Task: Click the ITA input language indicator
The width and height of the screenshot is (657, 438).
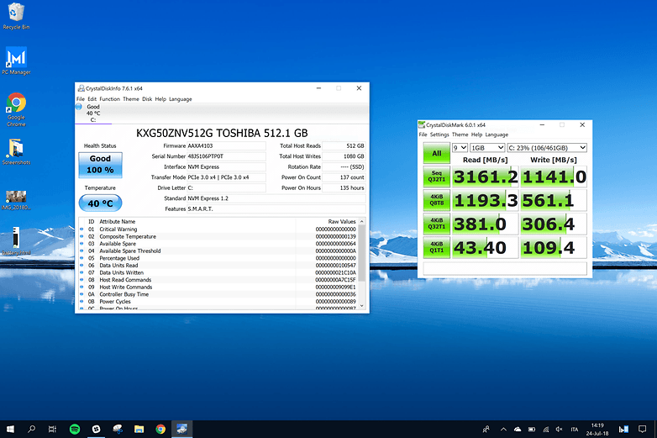Action: (x=575, y=430)
